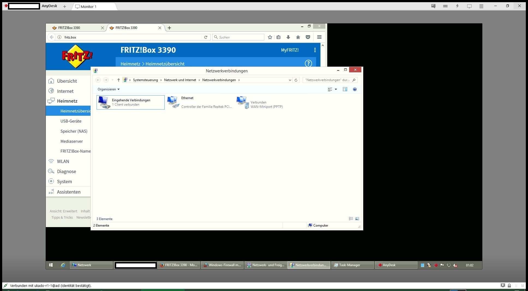Reload the fritz.box page

pos(206,37)
